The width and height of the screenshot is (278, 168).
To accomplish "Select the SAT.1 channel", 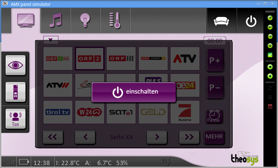I will 121,112.
